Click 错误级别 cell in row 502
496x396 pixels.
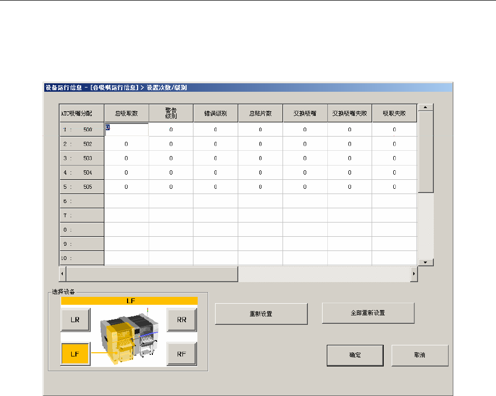coord(216,144)
